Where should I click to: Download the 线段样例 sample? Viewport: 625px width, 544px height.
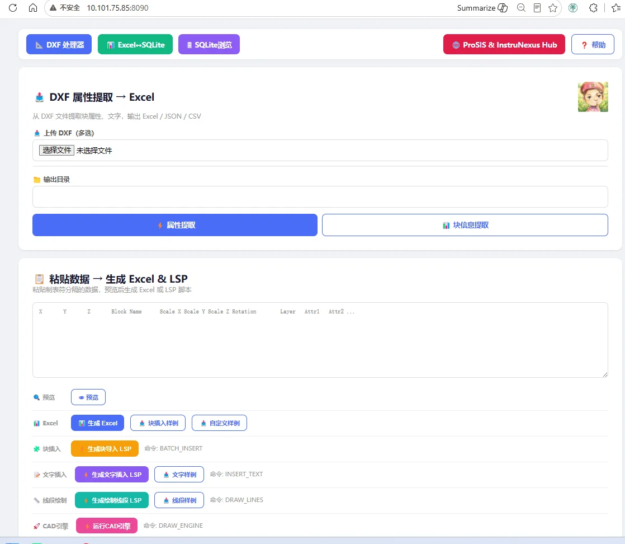(179, 500)
